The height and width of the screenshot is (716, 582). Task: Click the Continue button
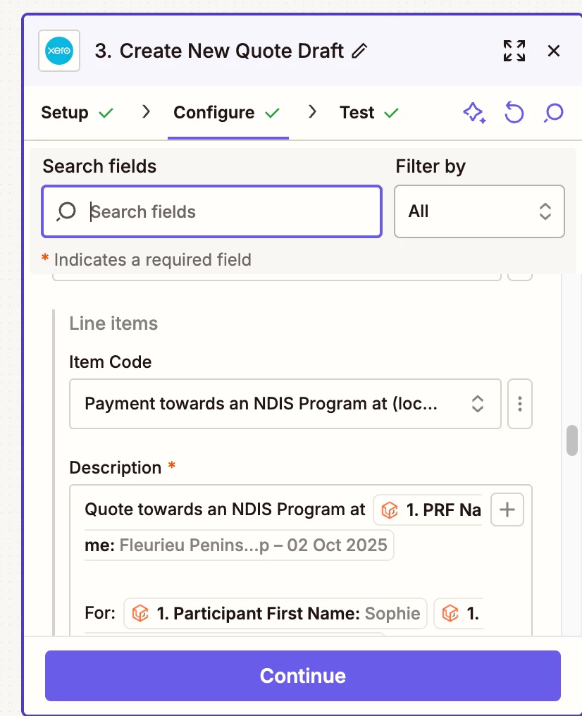303,676
